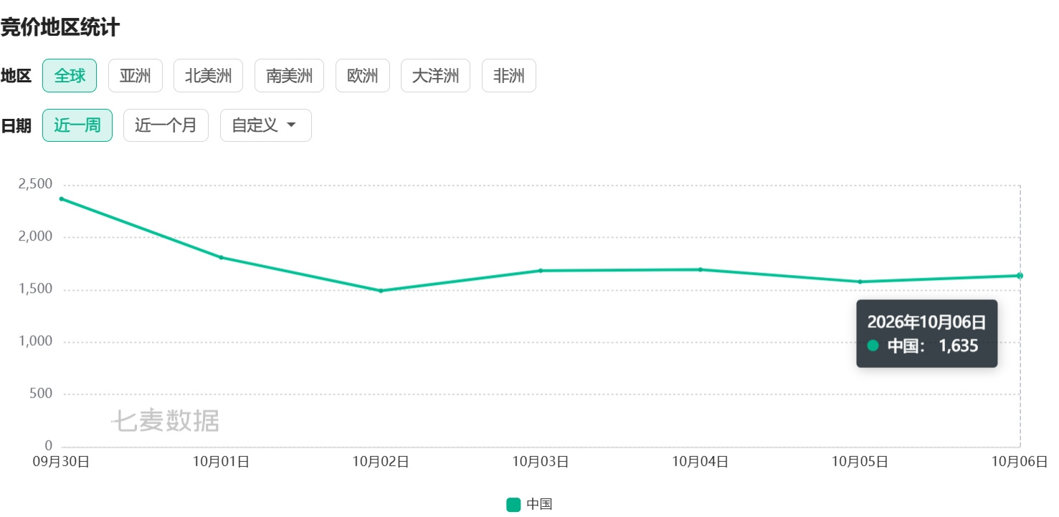Image resolution: width=1059 pixels, height=517 pixels.
Task: Switch region to 北美洲
Action: [x=209, y=76]
